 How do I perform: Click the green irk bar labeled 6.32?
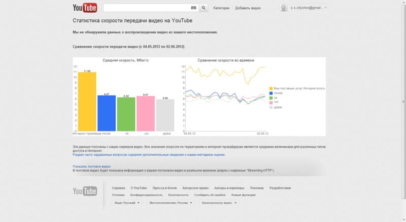tap(126, 114)
